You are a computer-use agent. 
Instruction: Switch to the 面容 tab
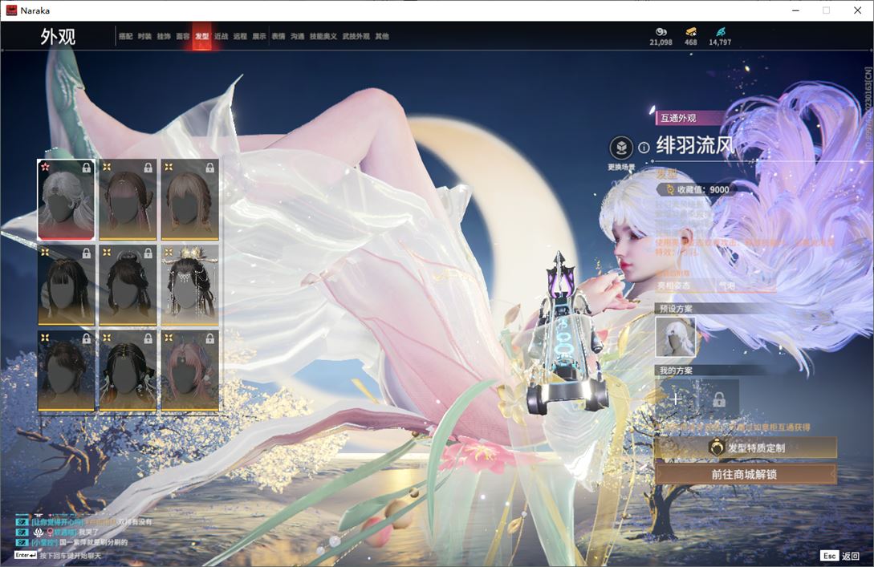(183, 36)
